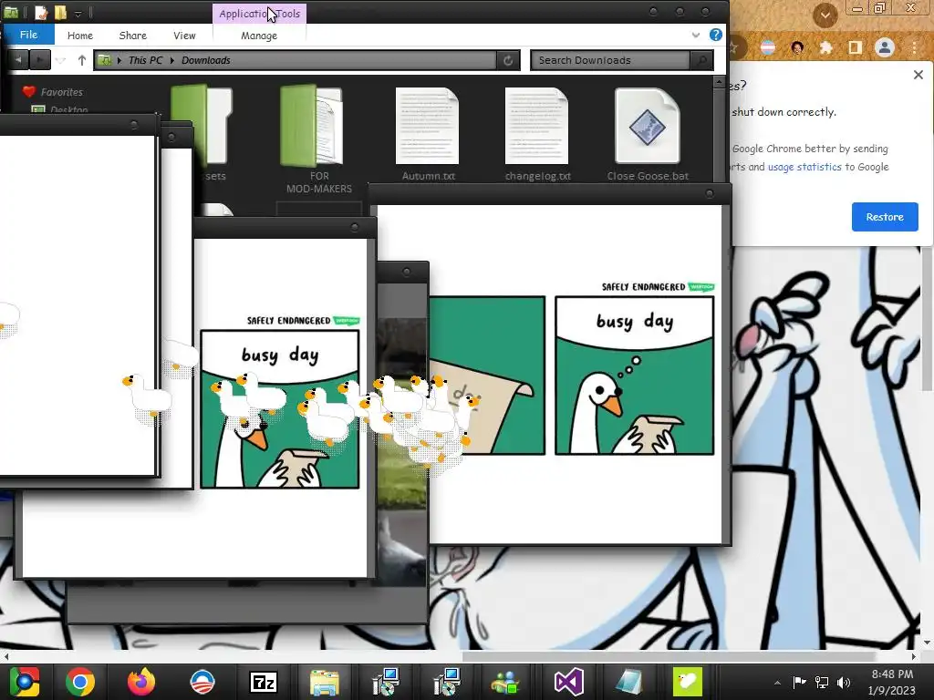Viewport: 934px width, 700px height.
Task: Show hidden system tray icons
Action: point(777,682)
